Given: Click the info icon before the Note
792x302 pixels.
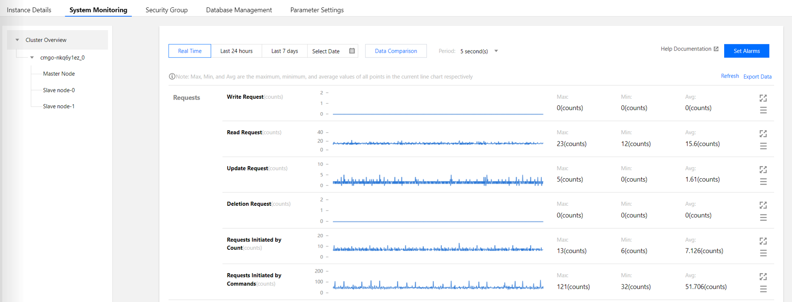Looking at the screenshot, I should (172, 76).
